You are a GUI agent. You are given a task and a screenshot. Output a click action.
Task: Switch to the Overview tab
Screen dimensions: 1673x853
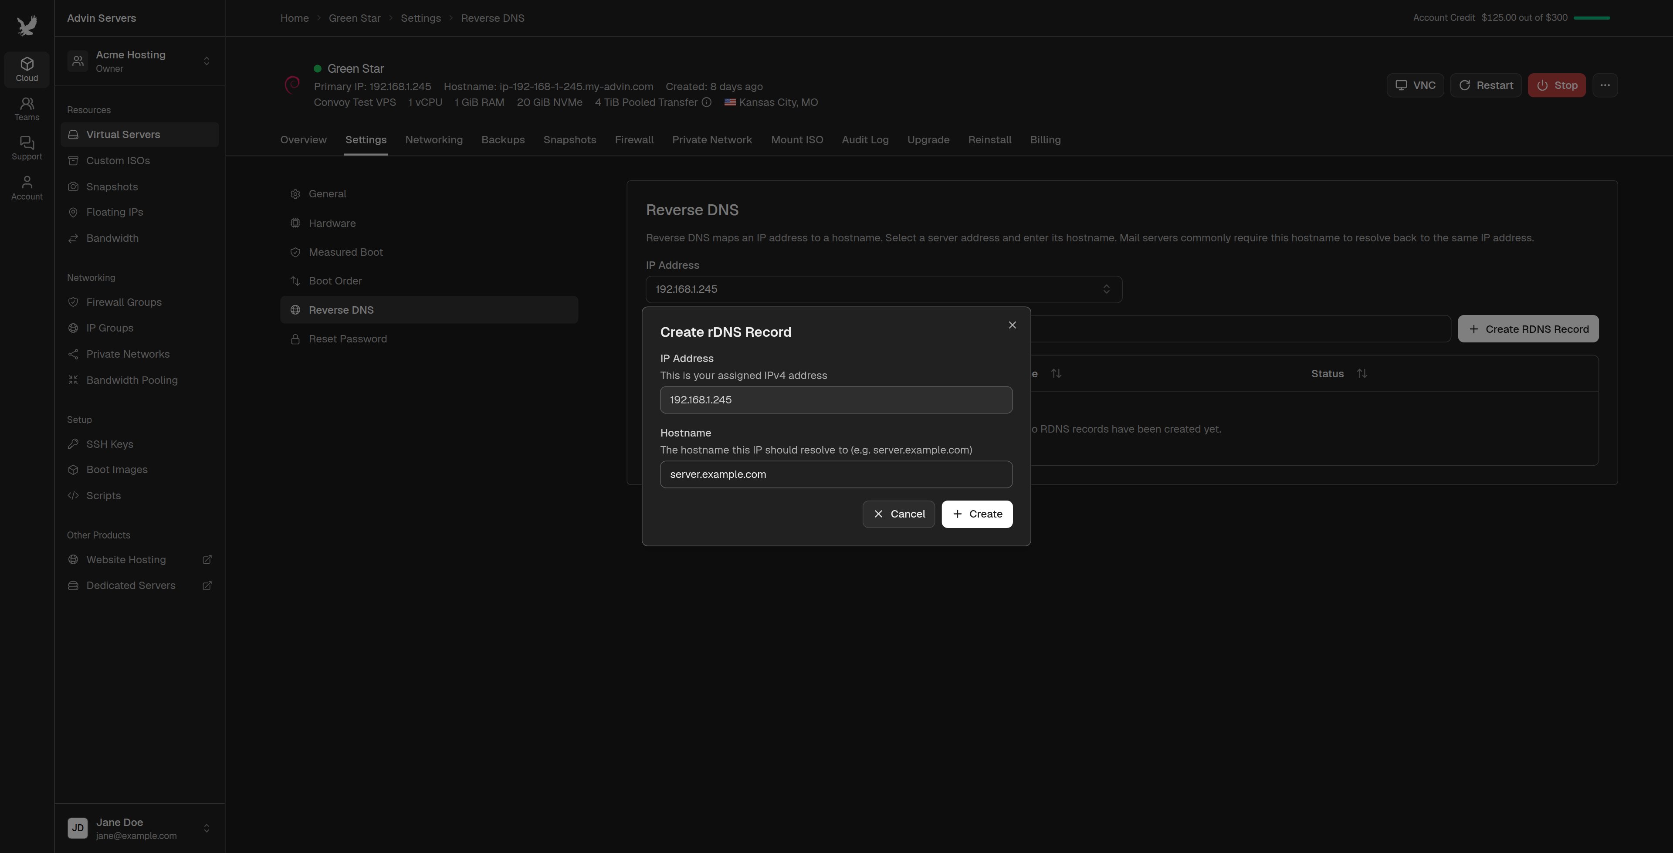(x=303, y=140)
